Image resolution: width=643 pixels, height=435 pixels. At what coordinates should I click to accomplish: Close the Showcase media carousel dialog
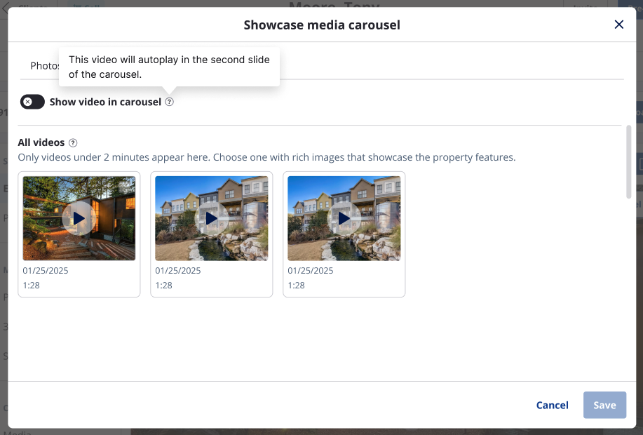coord(618,25)
